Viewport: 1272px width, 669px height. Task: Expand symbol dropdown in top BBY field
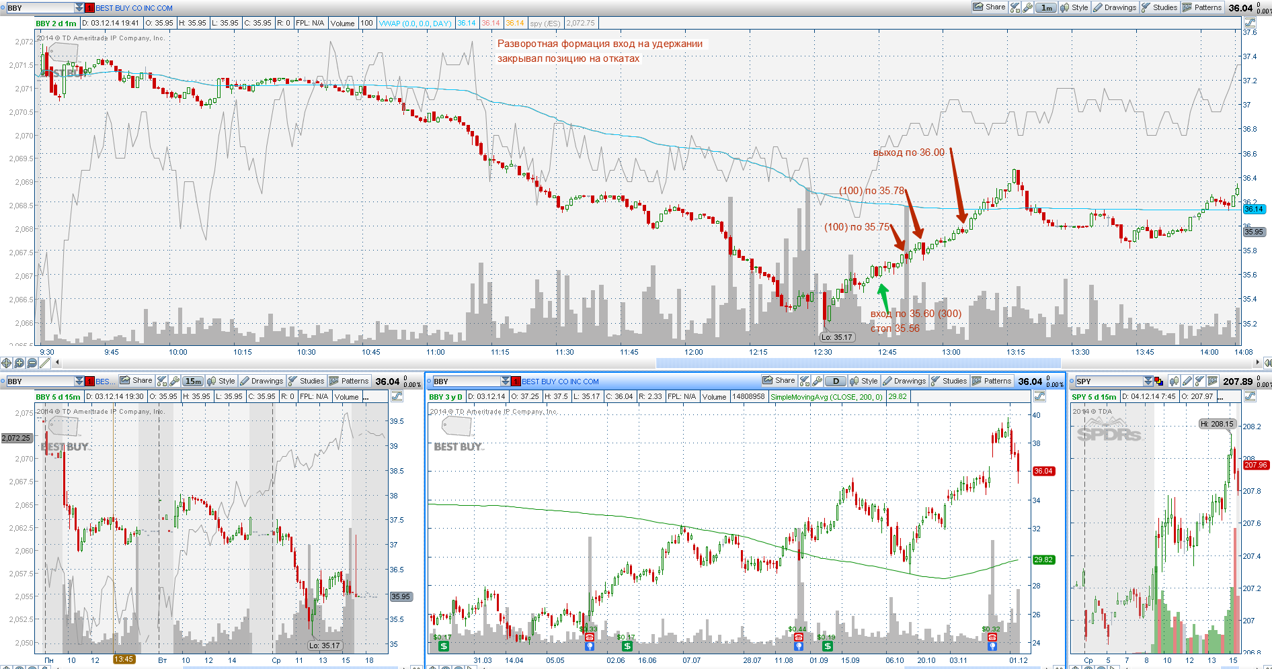[x=79, y=7]
